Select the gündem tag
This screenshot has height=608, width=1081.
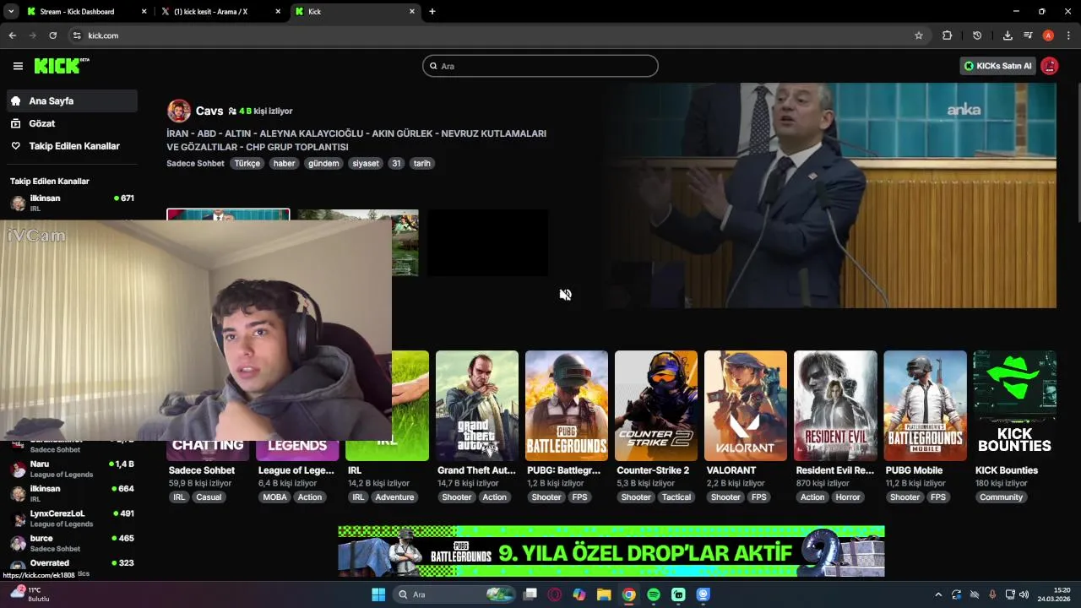click(323, 163)
